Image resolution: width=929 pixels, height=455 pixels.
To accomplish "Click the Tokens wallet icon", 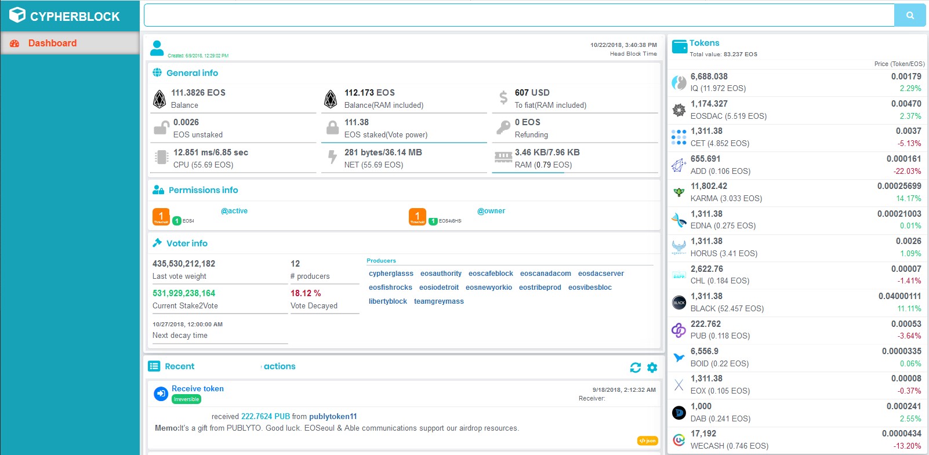I will point(680,47).
